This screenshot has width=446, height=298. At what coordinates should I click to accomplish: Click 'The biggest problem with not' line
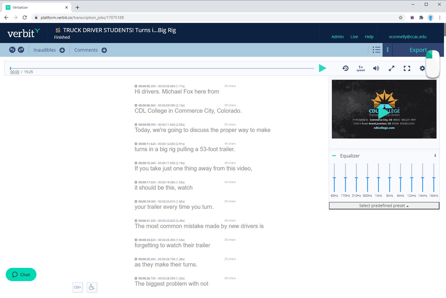click(x=172, y=284)
